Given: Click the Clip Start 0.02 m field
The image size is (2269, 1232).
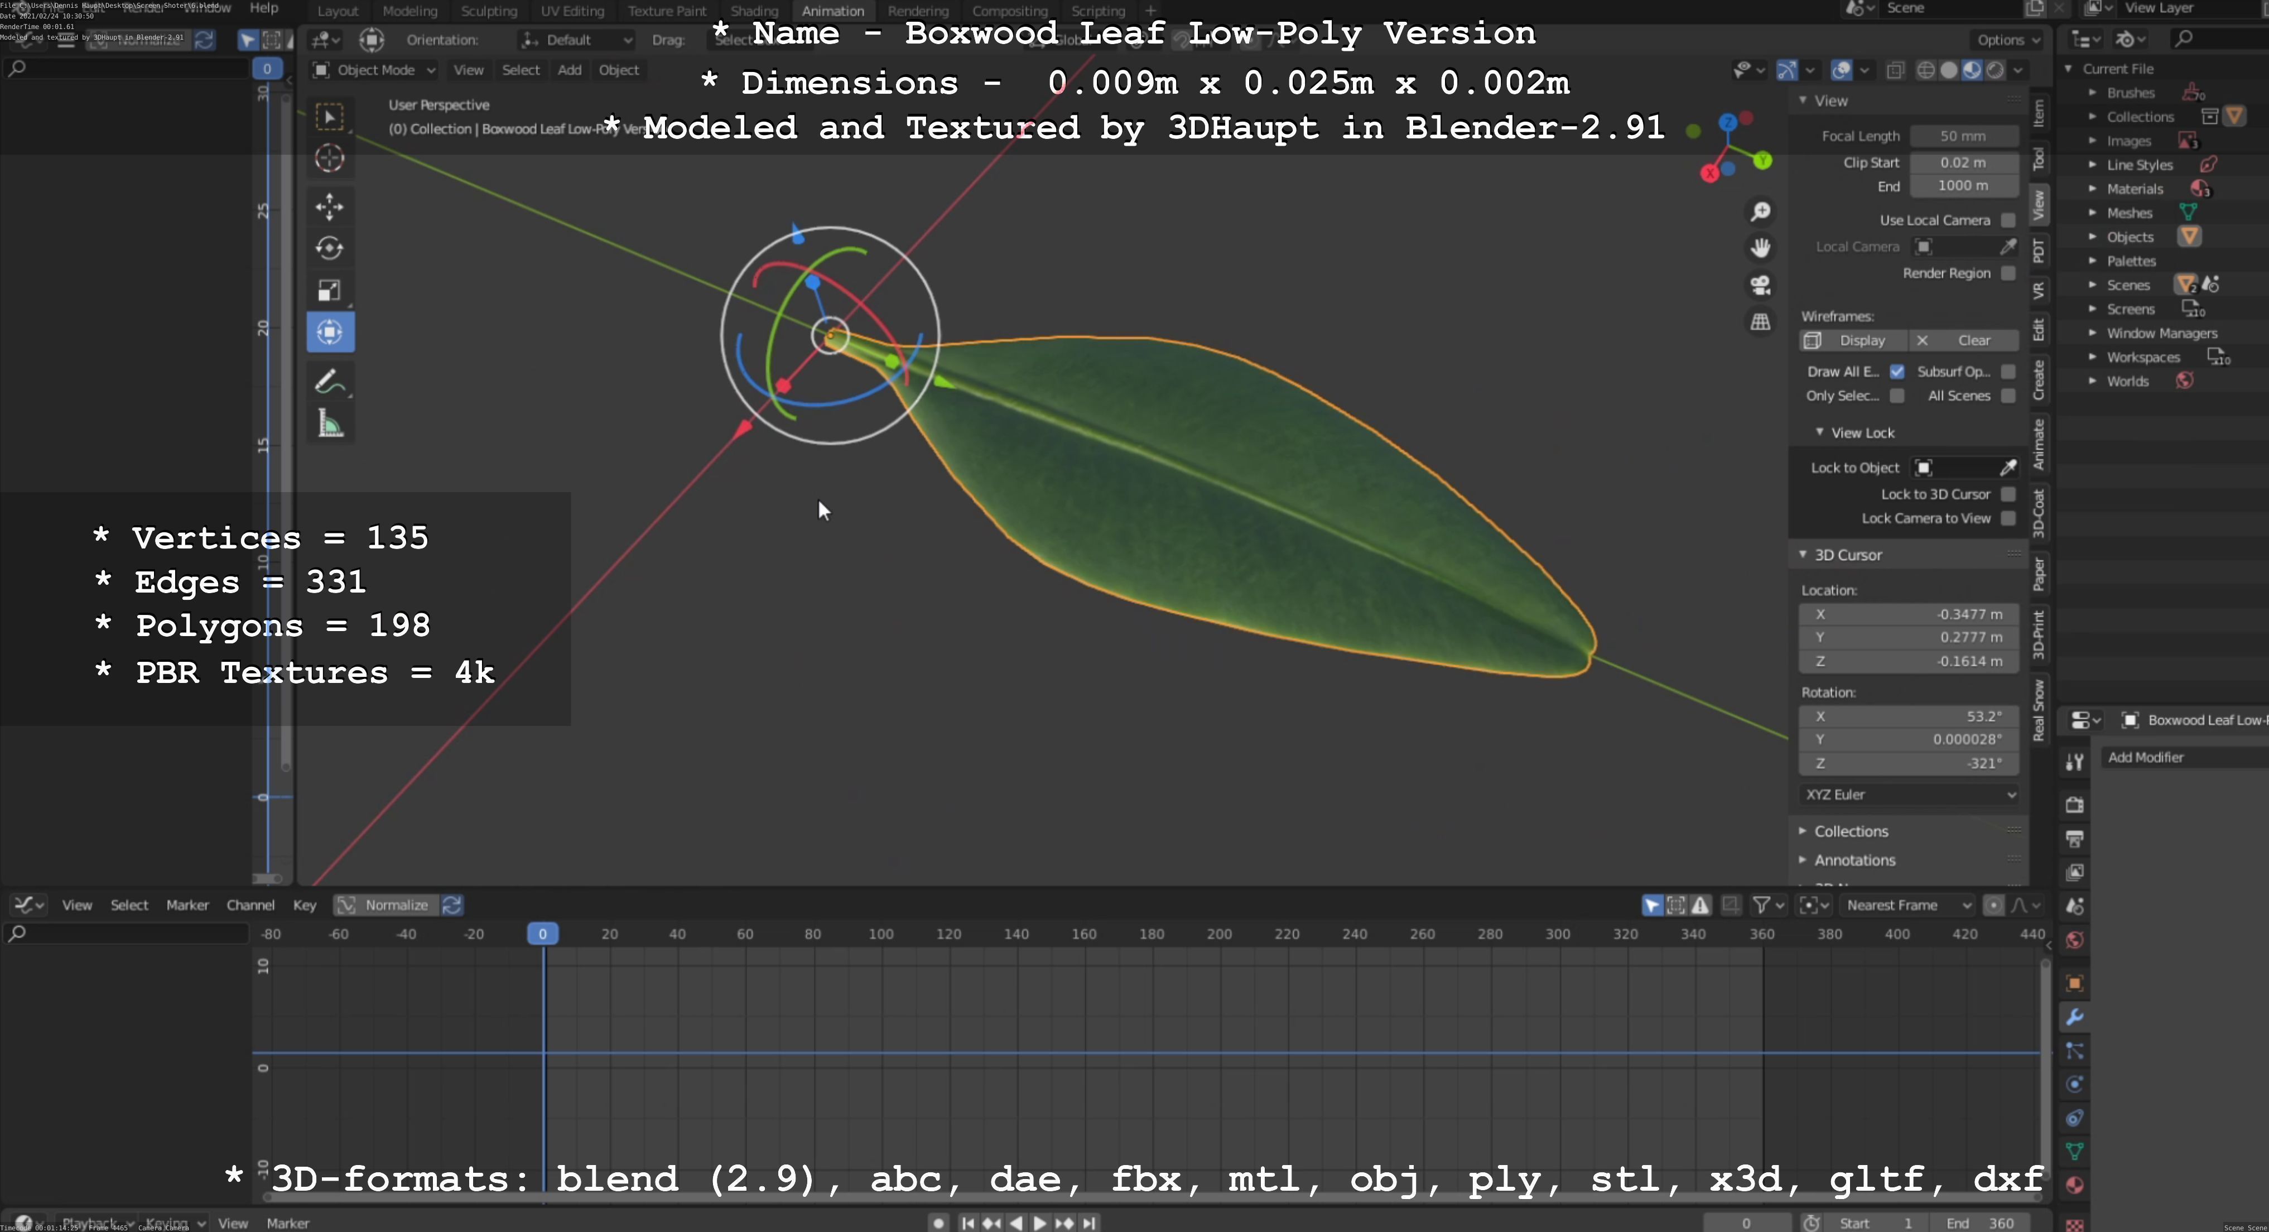Looking at the screenshot, I should [1963, 163].
